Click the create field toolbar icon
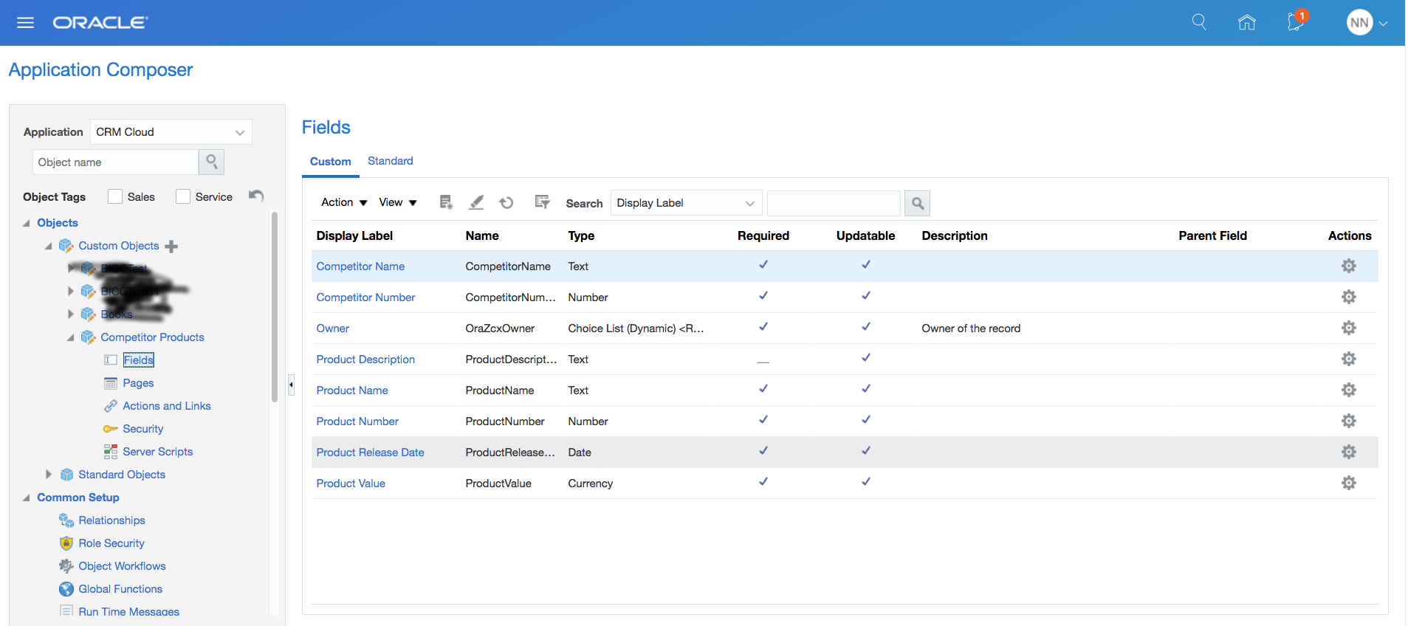 [x=446, y=203]
